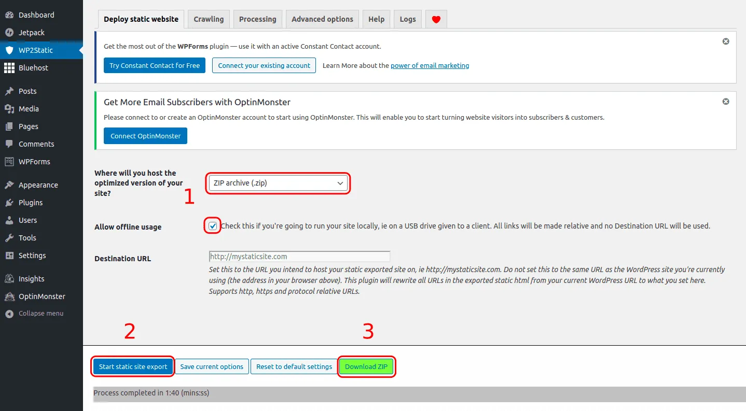
Task: Click the Plugins plug icon
Action: click(9, 203)
